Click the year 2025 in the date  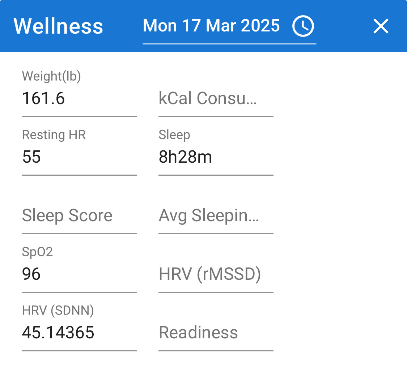coord(260,26)
